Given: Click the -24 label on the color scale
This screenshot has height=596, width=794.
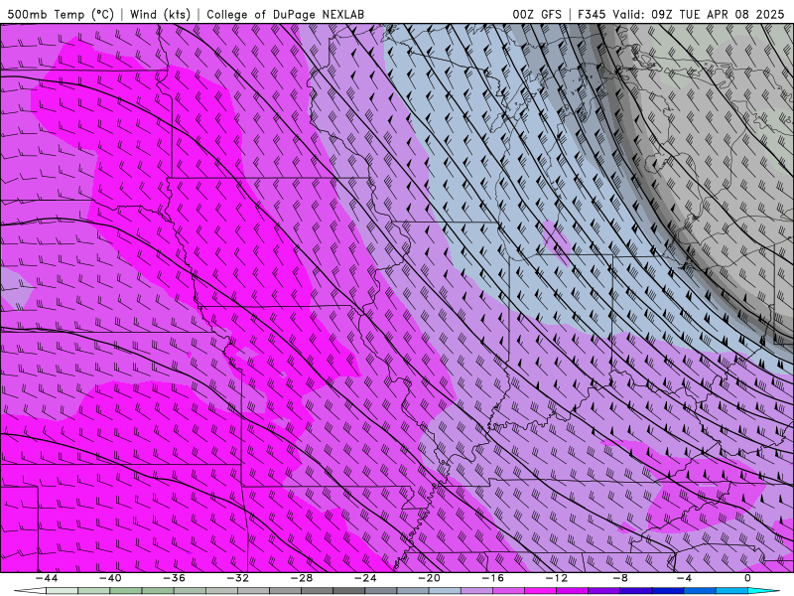Looking at the screenshot, I should tap(365, 578).
